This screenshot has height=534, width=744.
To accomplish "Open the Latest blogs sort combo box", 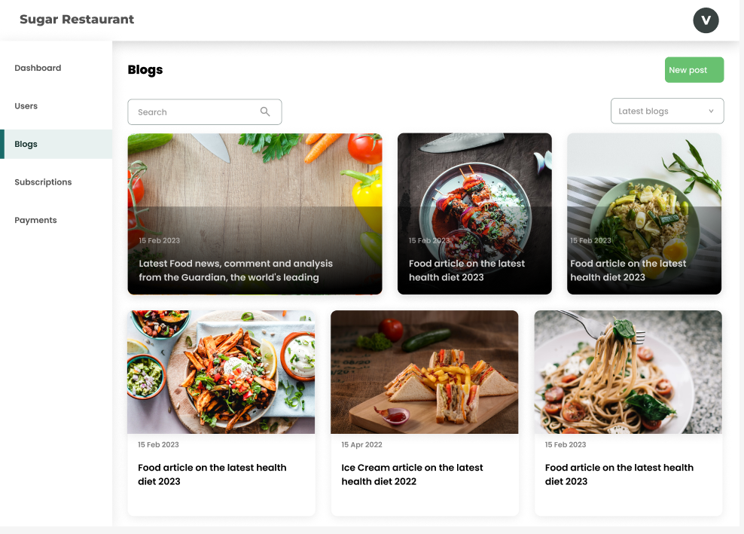I will pos(666,111).
